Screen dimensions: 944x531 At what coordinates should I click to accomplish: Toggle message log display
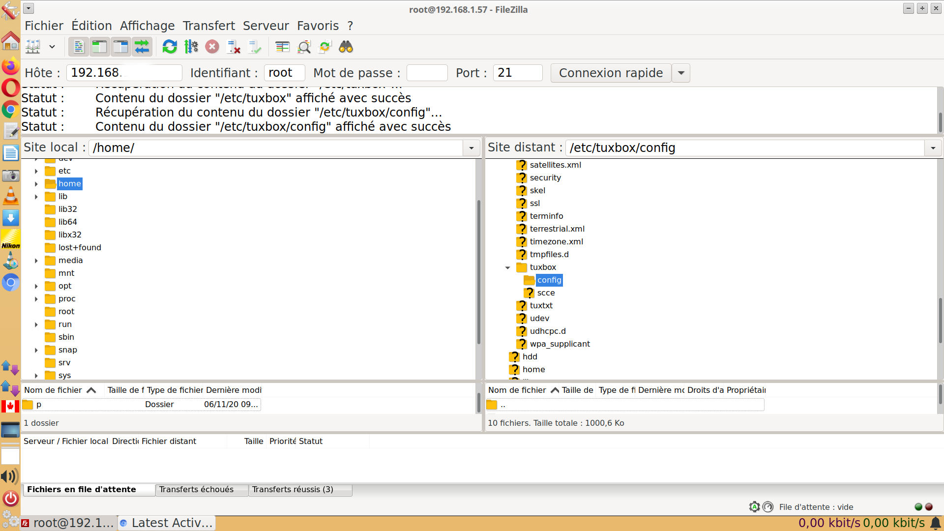coord(79,47)
